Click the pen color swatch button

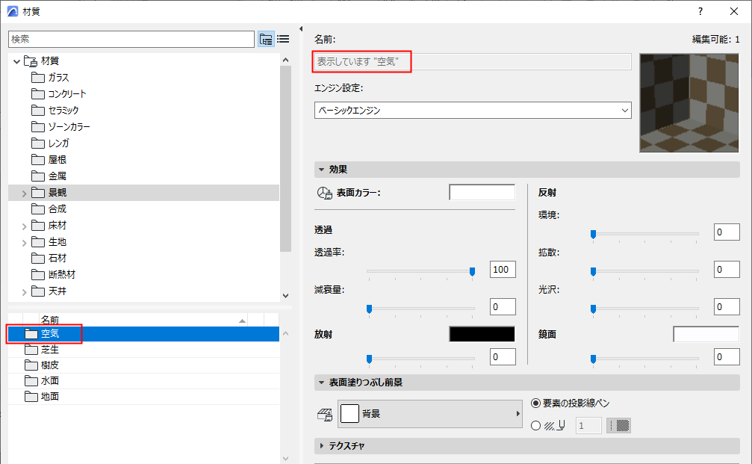click(x=618, y=426)
